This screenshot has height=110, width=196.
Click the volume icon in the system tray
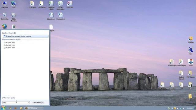click(183, 108)
